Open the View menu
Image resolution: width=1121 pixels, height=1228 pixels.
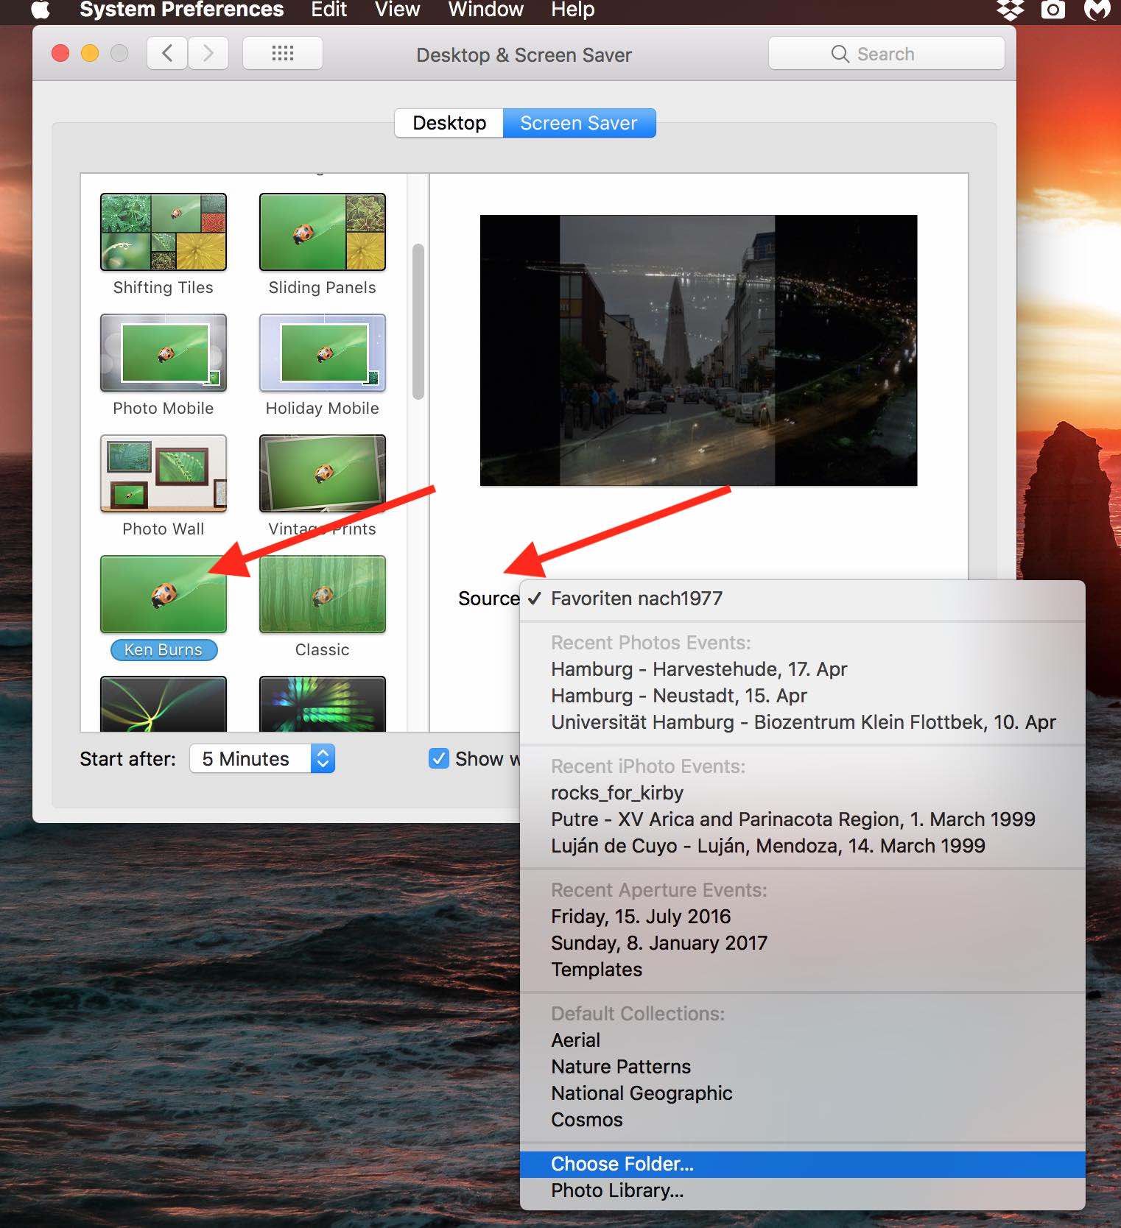397,10
